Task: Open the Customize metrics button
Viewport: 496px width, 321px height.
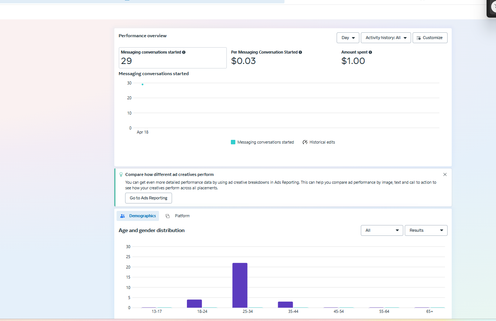Action: click(x=430, y=38)
